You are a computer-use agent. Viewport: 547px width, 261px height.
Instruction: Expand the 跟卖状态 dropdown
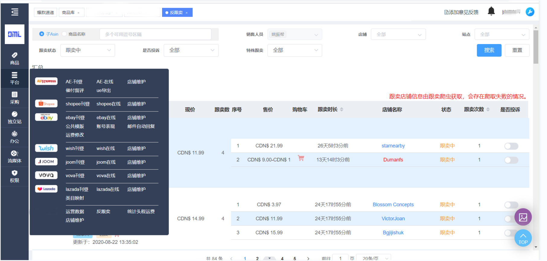(87, 50)
